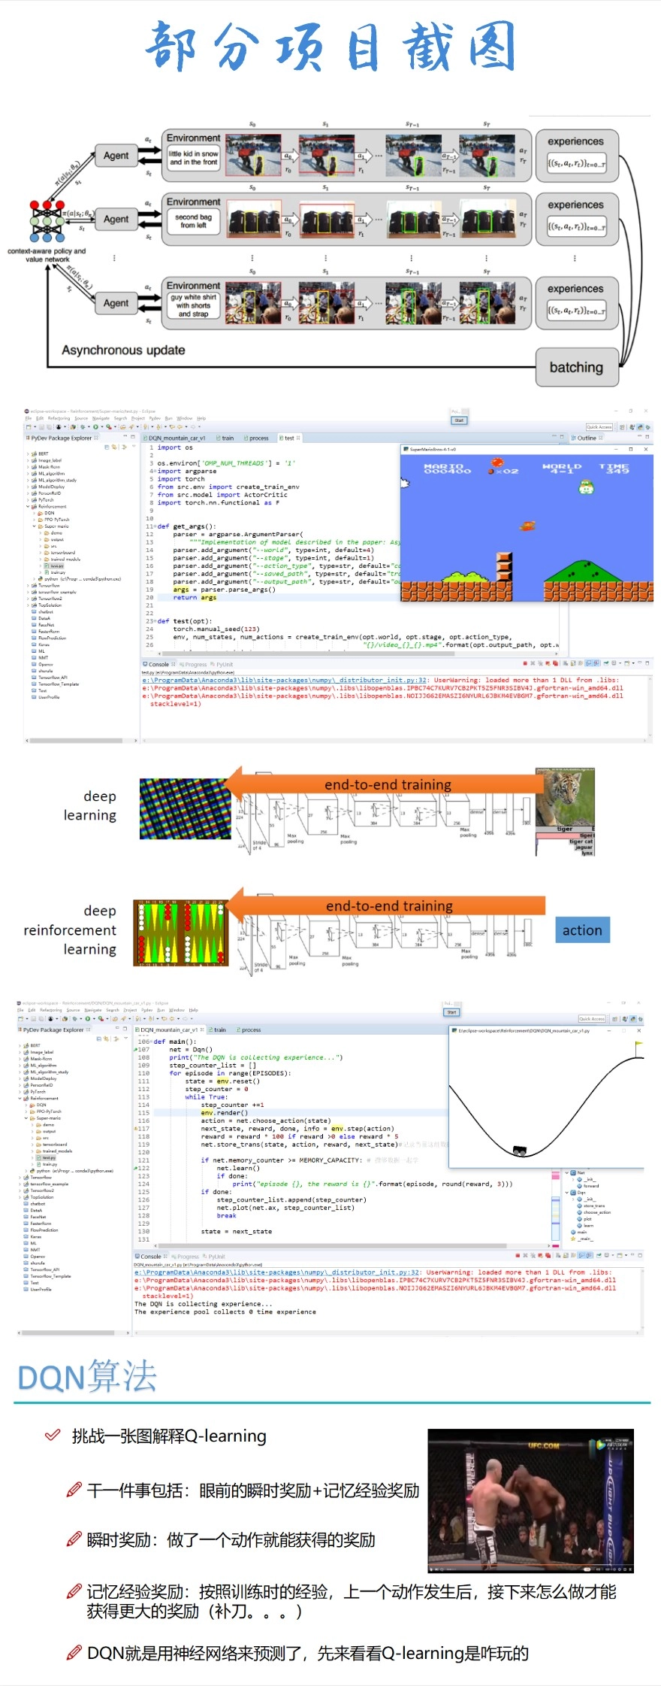Click the Start button above the Mario game window
Image resolution: width=661 pixels, height=1686 pixels.
[x=459, y=420]
